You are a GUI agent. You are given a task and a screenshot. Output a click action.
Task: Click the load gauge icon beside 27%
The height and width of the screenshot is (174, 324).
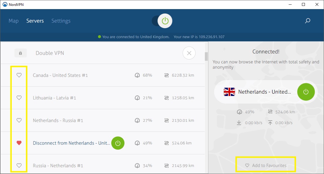pos(137,121)
